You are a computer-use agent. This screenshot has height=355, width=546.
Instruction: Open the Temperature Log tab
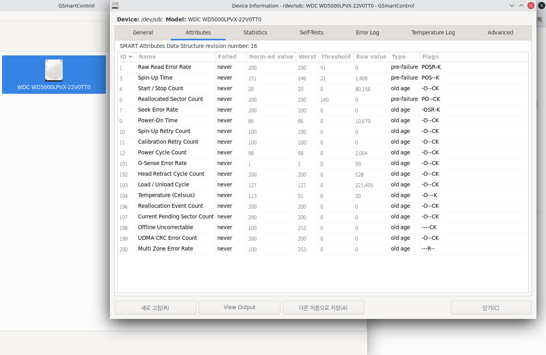[x=433, y=32]
